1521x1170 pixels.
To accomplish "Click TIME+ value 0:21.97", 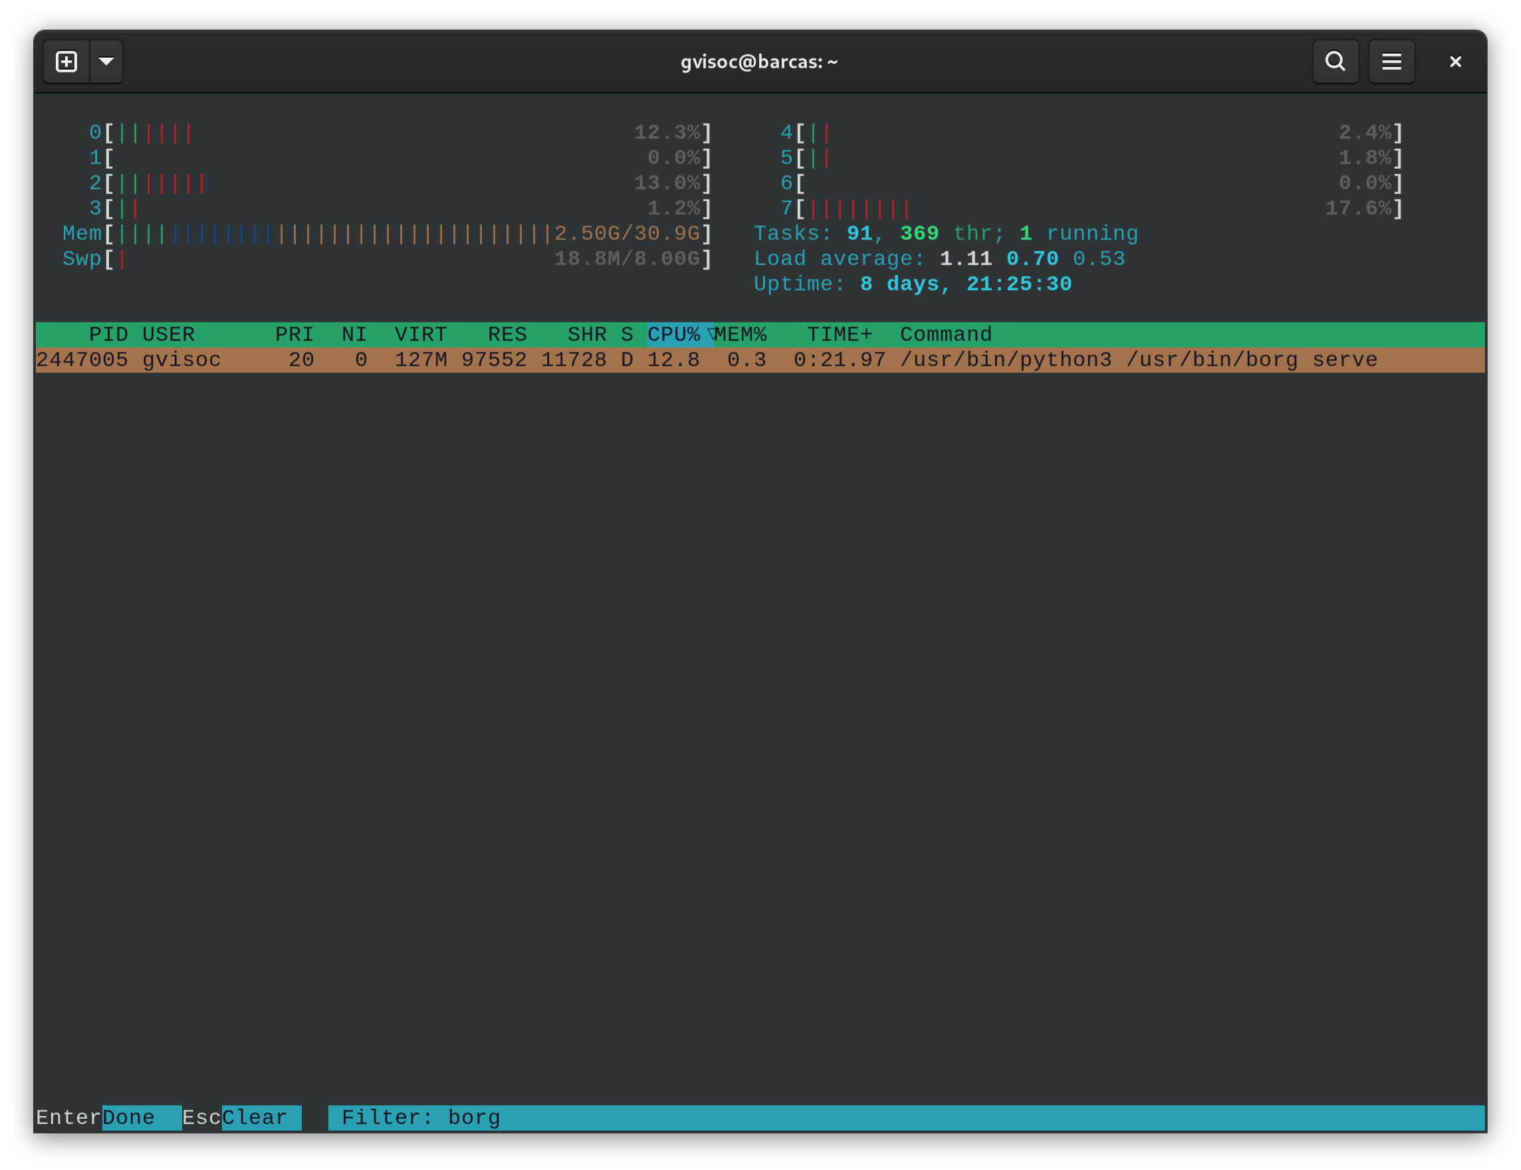I will pyautogui.click(x=839, y=360).
